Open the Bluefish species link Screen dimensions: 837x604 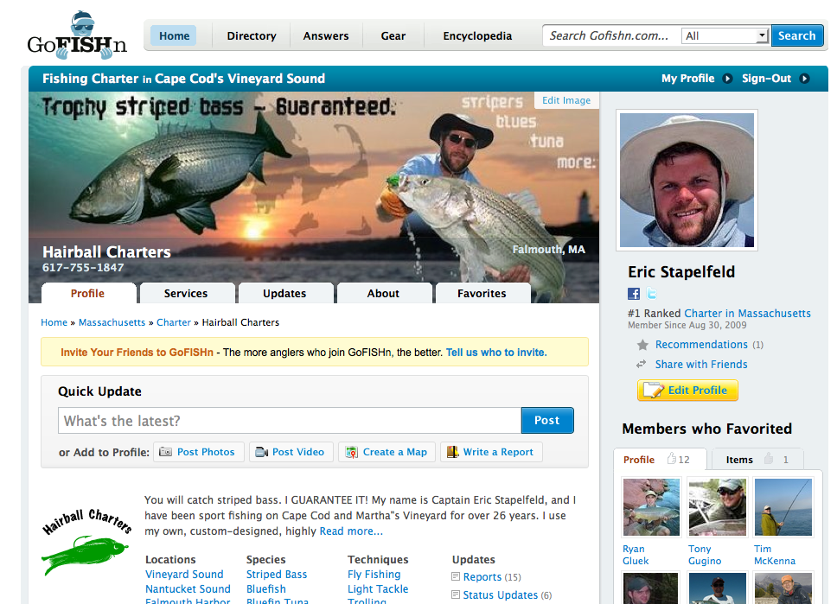(265, 589)
